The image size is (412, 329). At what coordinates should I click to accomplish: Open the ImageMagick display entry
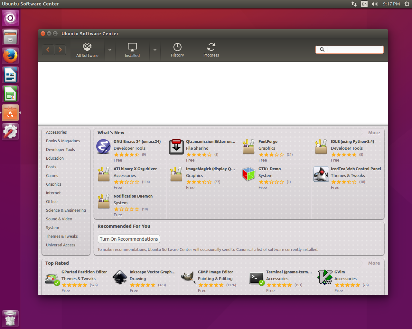(x=203, y=178)
